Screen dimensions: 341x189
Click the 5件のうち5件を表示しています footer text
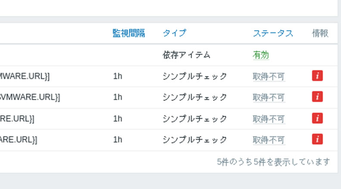tap(273, 162)
